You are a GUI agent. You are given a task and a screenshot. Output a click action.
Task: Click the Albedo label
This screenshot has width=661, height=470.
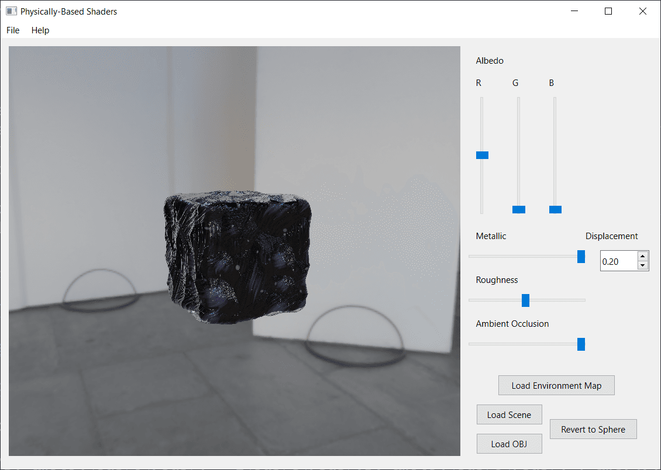490,61
